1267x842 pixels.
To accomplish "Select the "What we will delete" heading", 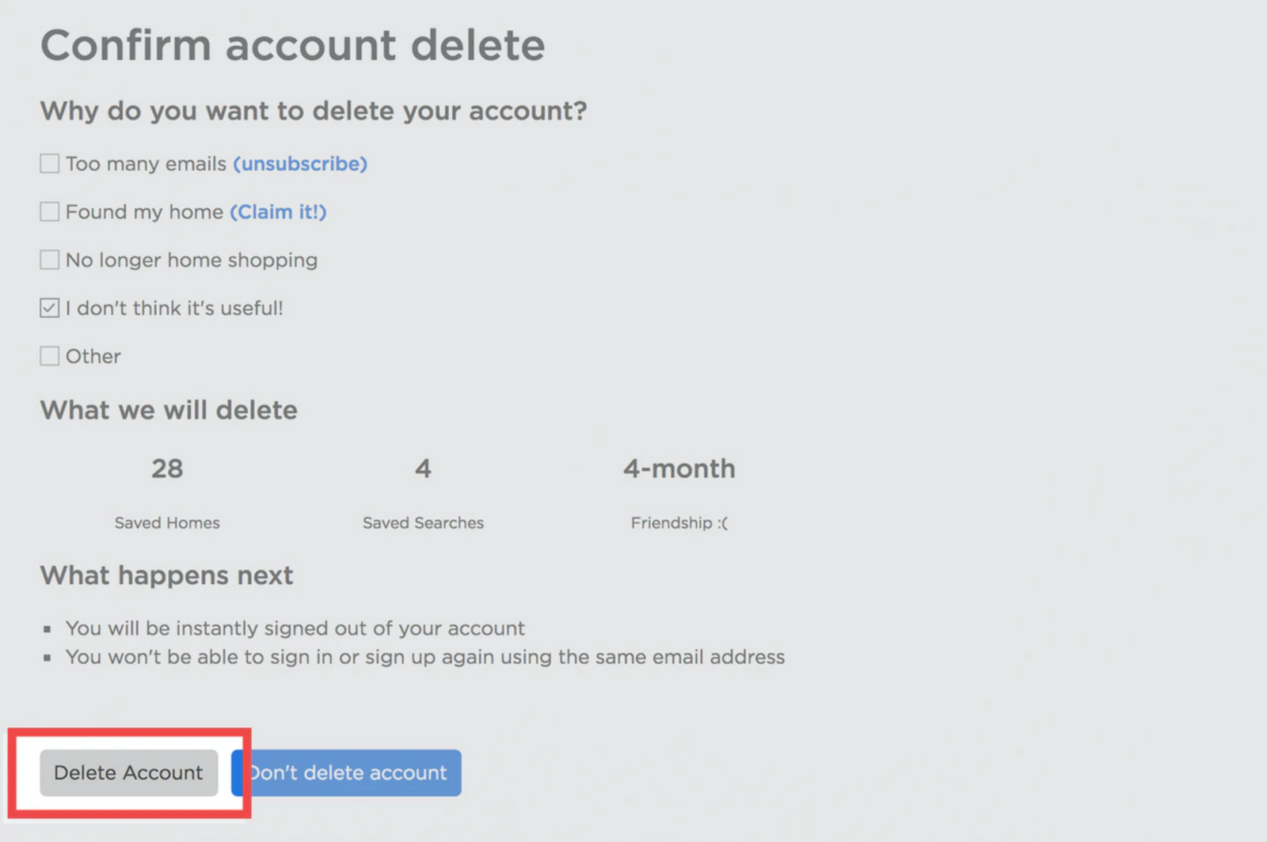I will coord(169,410).
